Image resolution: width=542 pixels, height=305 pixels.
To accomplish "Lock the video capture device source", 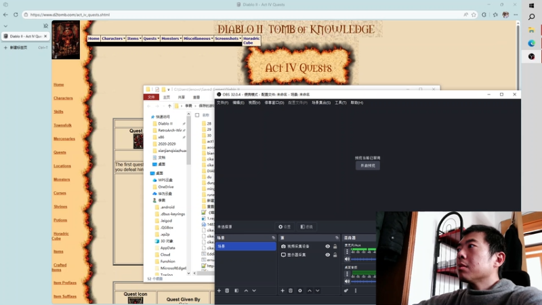I will pyautogui.click(x=335, y=246).
